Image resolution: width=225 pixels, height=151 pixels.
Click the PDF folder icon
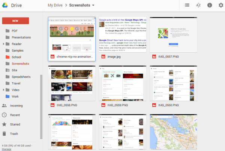[x=7, y=31]
